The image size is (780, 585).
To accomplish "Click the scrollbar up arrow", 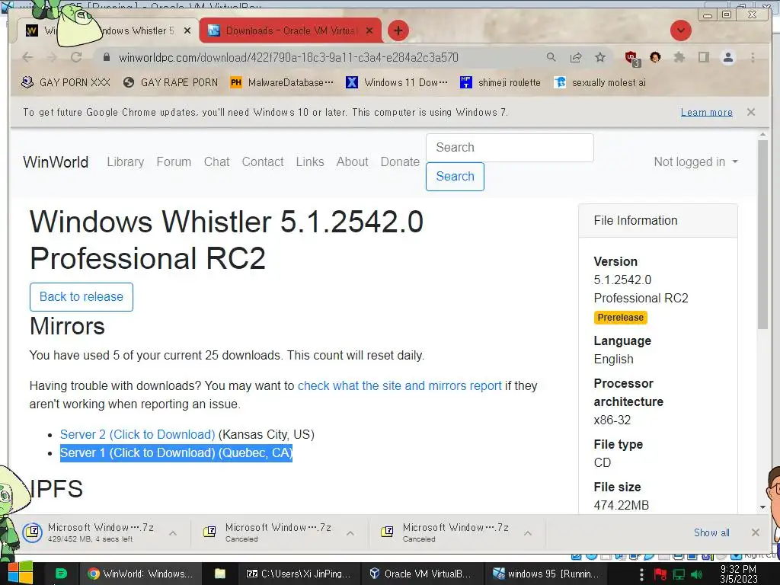I will point(762,135).
